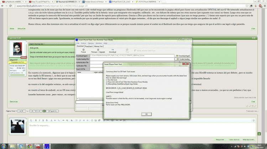Insert a smiley via editor emoticon icon

point(92,120)
